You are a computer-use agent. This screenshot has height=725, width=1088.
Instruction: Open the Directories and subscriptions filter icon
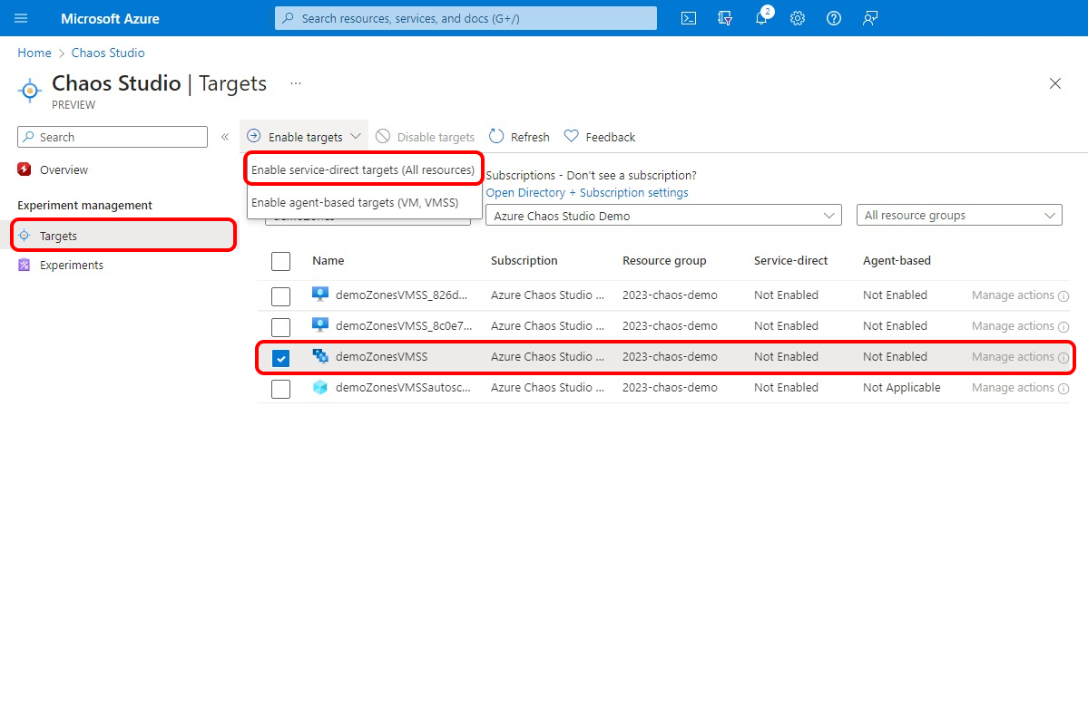pos(724,18)
